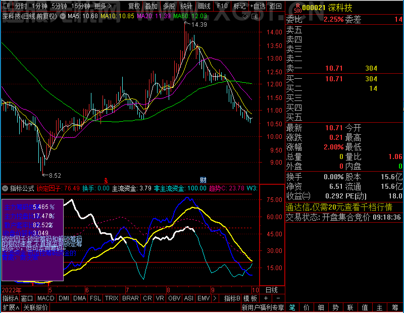The image size is (404, 313).
Task: Select the 价 tab in side panel
Action: [307, 307]
